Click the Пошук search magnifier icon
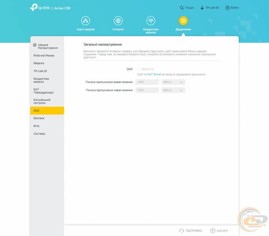Image resolution: width=269 pixels, height=236 pixels. point(182,8)
